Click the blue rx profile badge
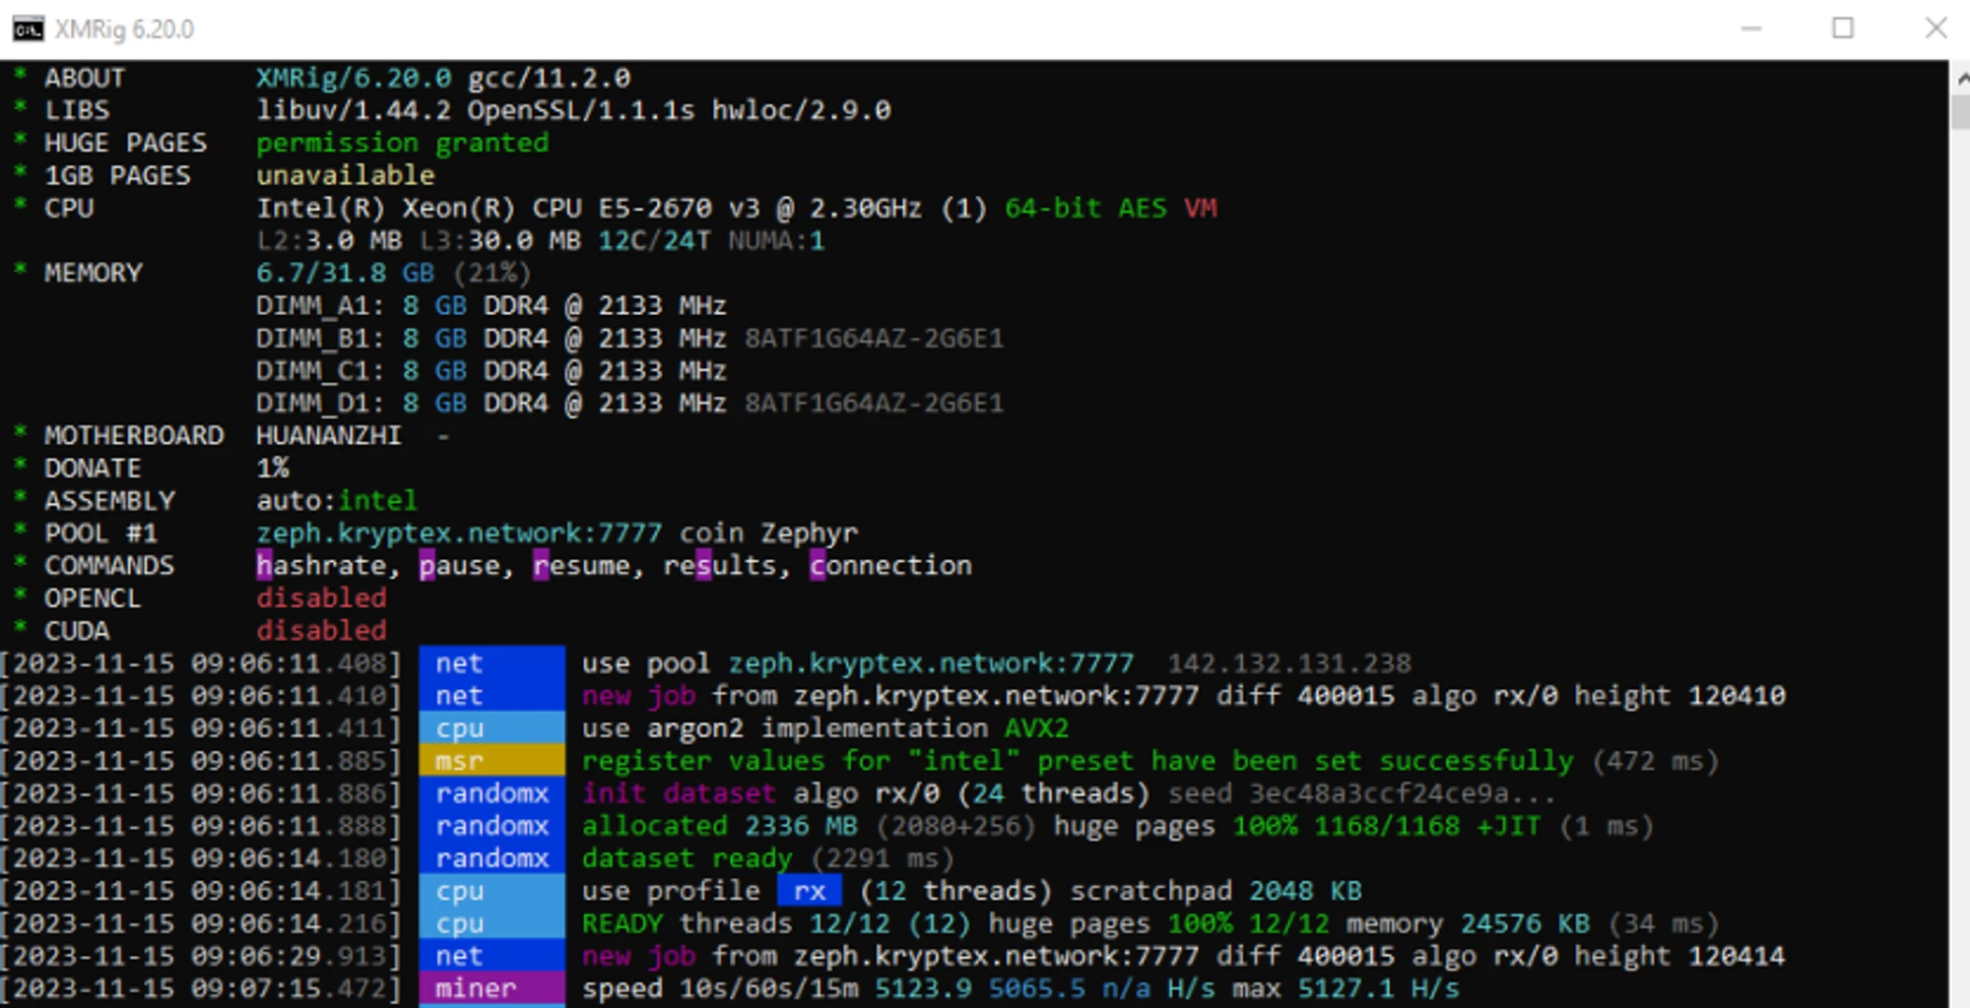This screenshot has height=1008, width=1970. 809,891
